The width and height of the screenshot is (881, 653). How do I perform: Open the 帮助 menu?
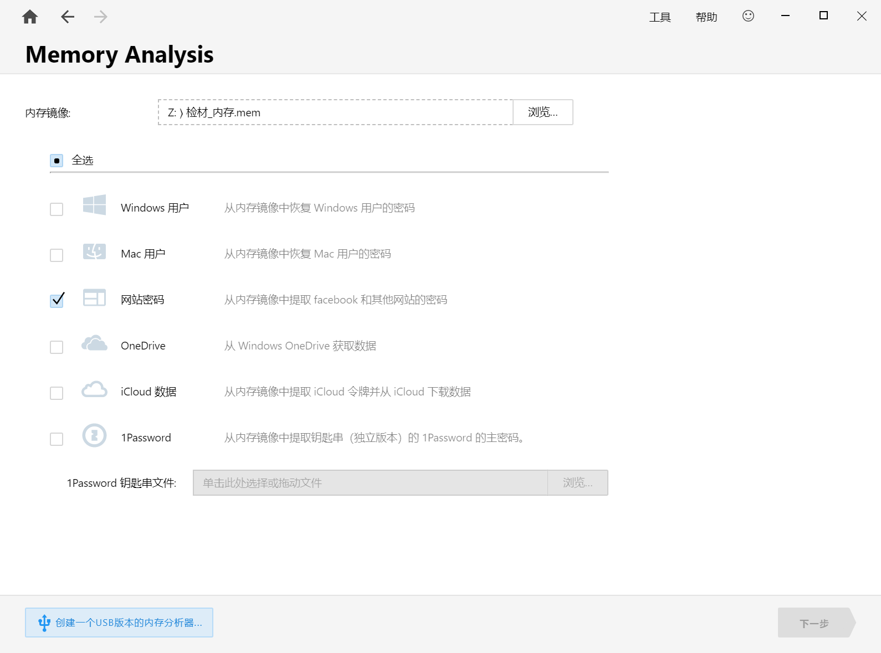(x=706, y=17)
